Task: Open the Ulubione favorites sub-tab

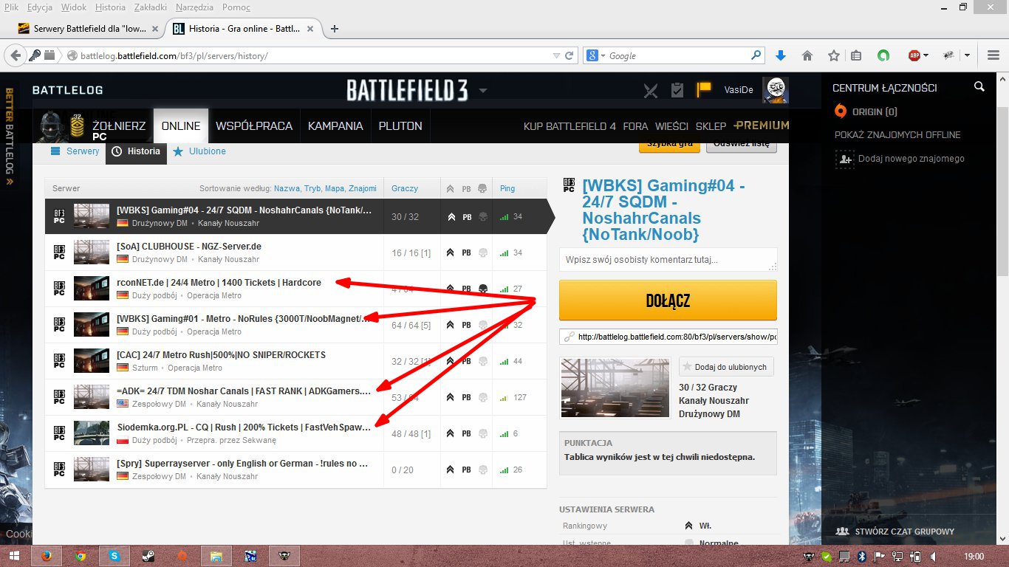Action: click(x=199, y=151)
